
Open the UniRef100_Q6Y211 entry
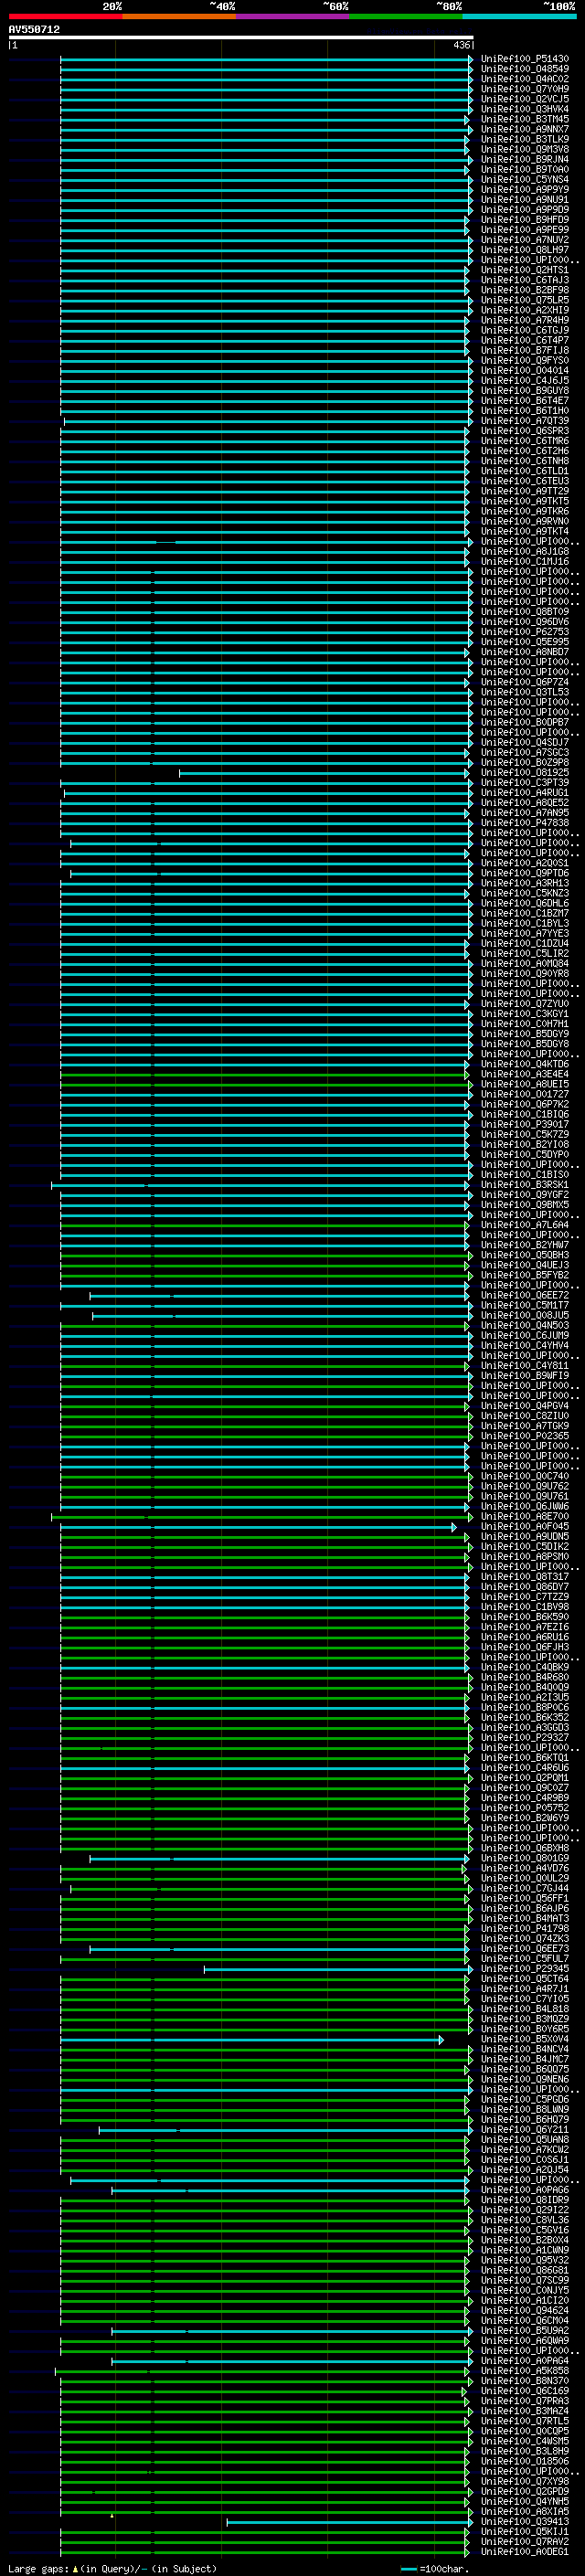[524, 2130]
